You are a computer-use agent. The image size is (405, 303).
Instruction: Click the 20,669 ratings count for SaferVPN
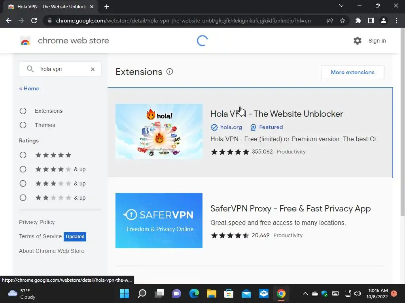[261, 235]
